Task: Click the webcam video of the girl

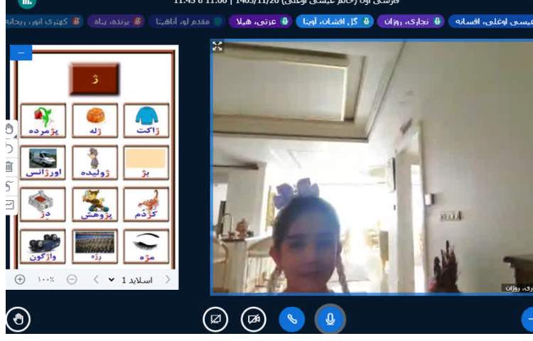Action: point(372,167)
